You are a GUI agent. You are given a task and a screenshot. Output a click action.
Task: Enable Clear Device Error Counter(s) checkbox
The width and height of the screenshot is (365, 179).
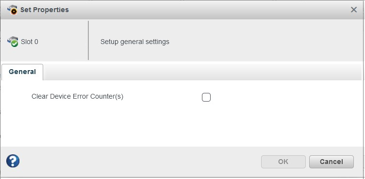tap(206, 97)
